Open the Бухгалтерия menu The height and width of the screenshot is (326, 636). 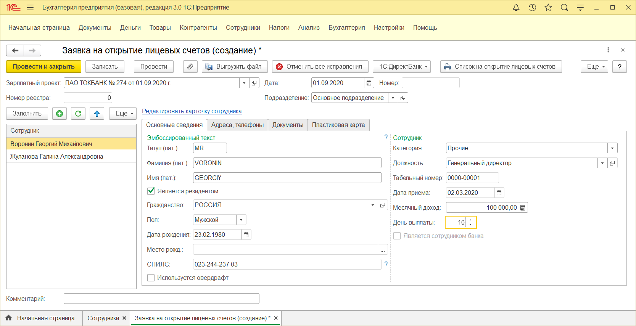(x=347, y=28)
